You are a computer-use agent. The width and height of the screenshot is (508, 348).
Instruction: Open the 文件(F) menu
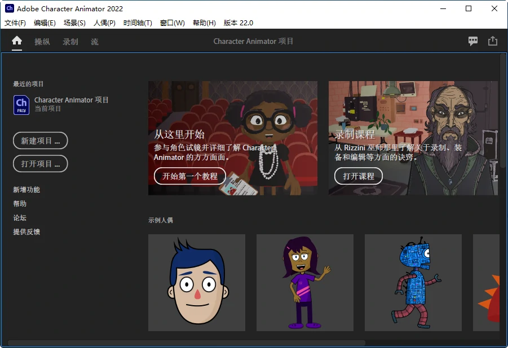pyautogui.click(x=15, y=23)
